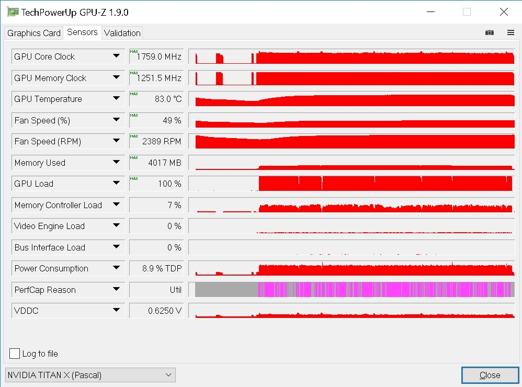Click the PerfCap Reason history graph
Screen dimensions: 522x387
[x=351, y=290]
